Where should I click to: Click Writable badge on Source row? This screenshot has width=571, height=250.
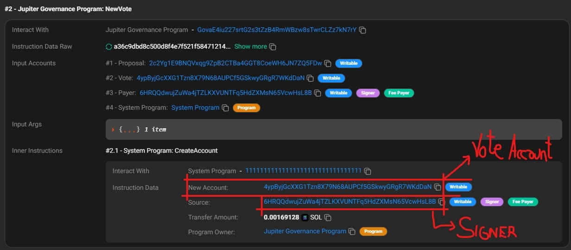click(463, 202)
